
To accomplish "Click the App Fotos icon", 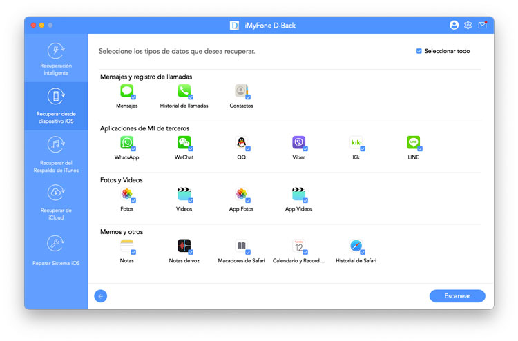I will [241, 194].
